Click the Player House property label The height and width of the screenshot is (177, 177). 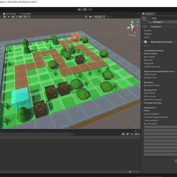pyautogui.click(x=150, y=74)
